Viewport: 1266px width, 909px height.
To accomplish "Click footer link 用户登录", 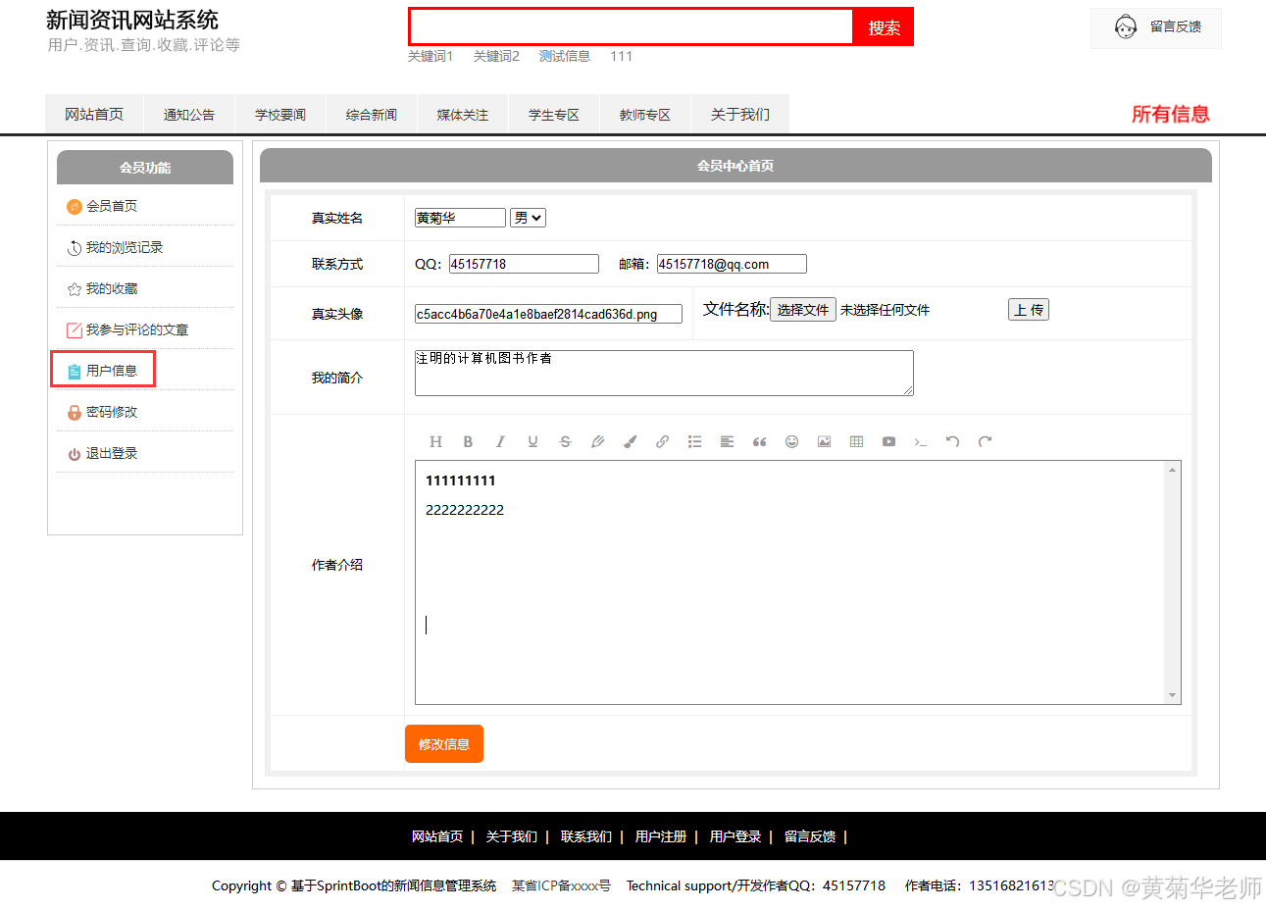I will click(735, 836).
